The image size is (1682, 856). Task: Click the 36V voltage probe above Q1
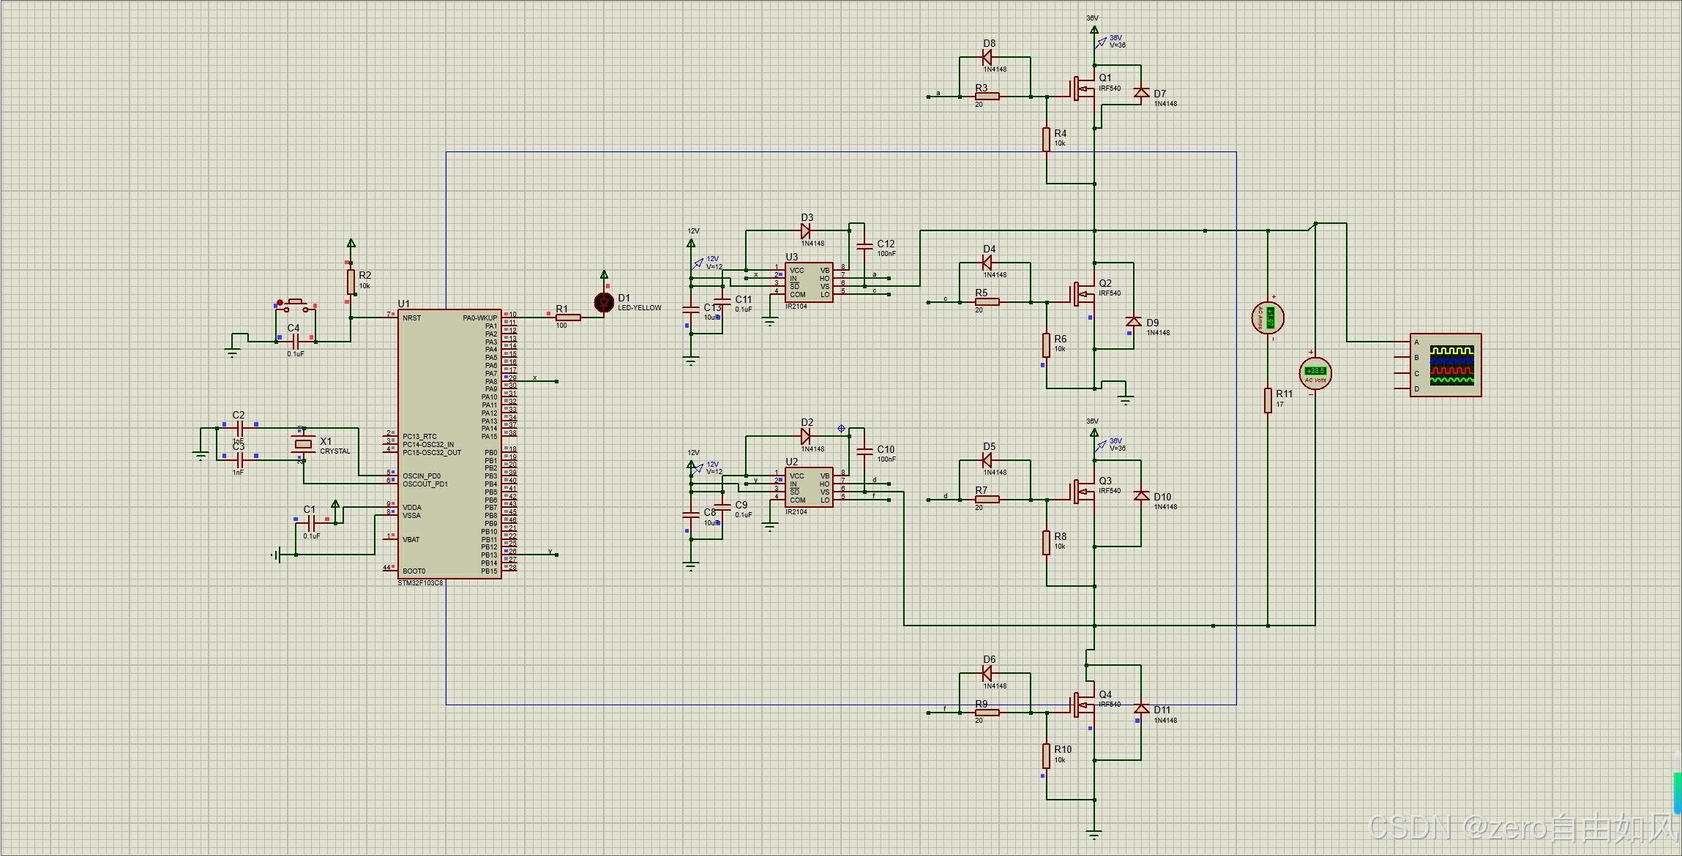click(1102, 42)
